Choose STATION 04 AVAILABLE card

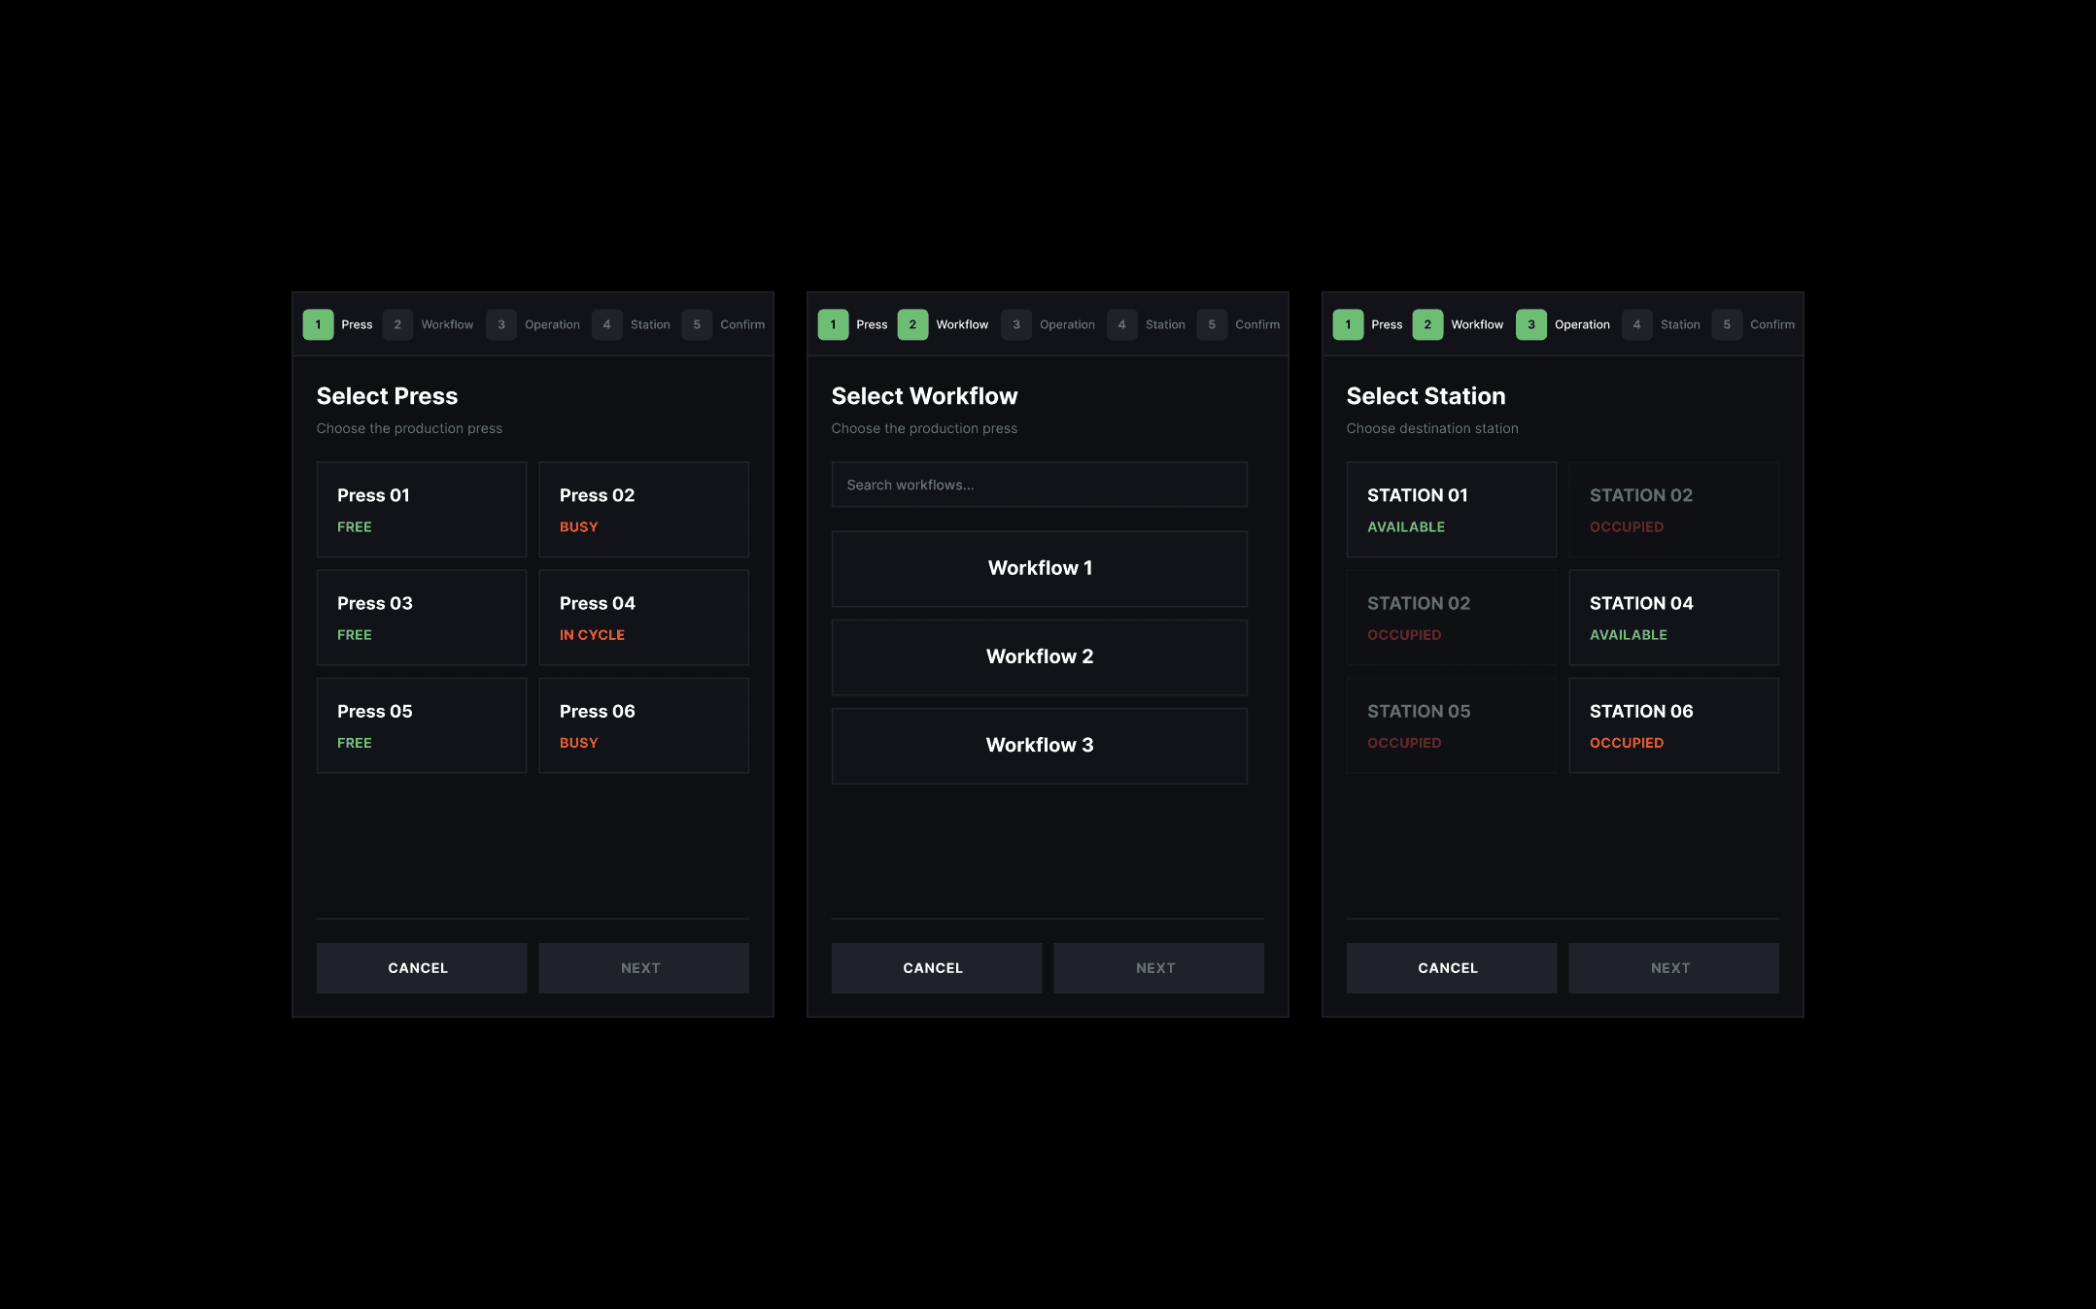tap(1673, 617)
